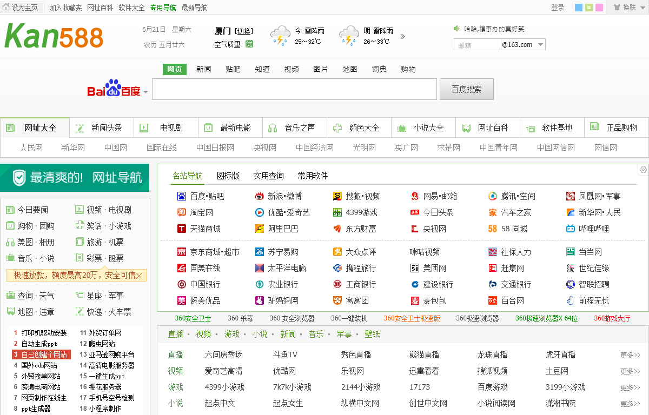Viewport: 649px width, 415px height.
Task: Expand 更多>> in the 视频 row
Action: point(630,371)
